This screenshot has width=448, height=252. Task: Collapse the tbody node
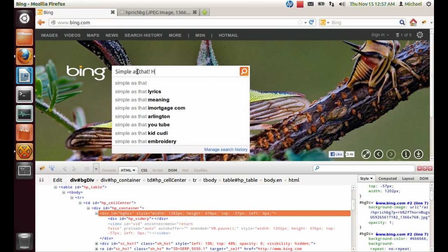pyautogui.click(x=64, y=192)
